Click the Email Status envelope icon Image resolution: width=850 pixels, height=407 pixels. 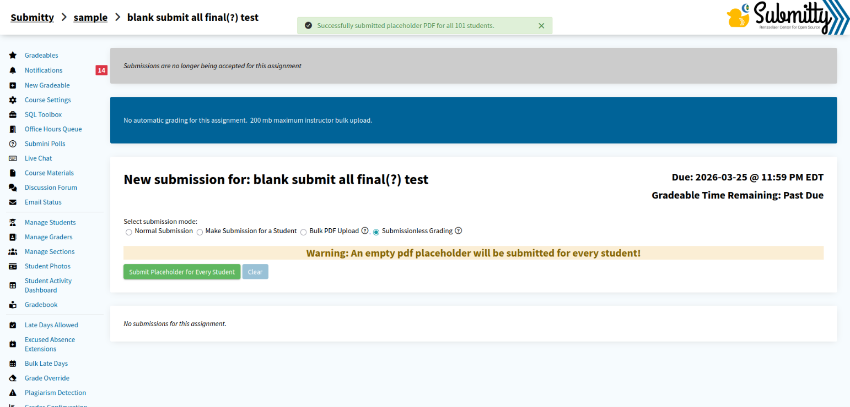point(13,202)
